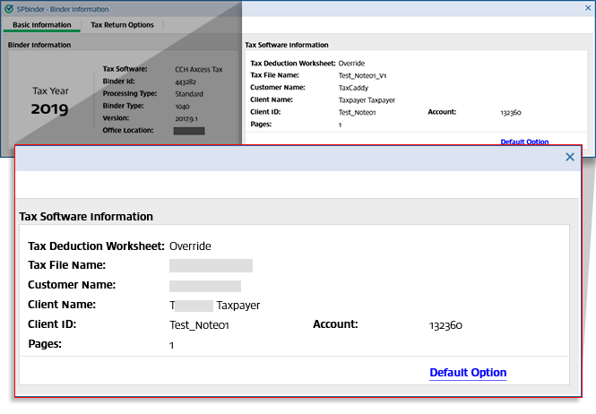Select Pages value 1 in enlarged panel

(172, 345)
